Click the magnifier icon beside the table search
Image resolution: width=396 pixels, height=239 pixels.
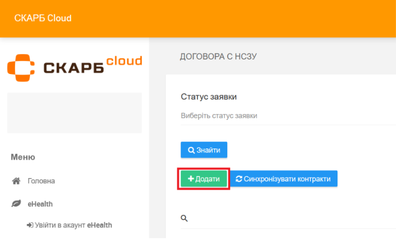coord(184,218)
